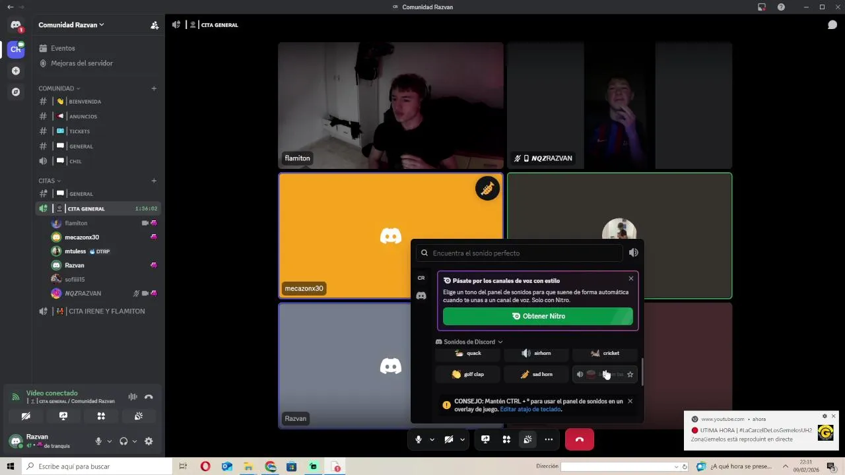The image size is (845, 475).
Task: Disconnect using the sidebar hang-up icon
Action: (x=149, y=396)
